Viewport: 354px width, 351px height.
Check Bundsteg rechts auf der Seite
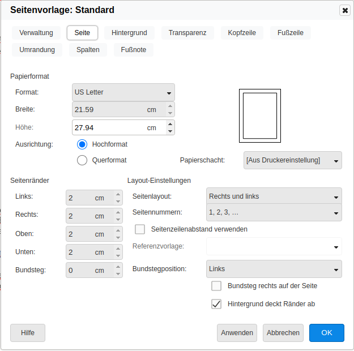coord(216,286)
